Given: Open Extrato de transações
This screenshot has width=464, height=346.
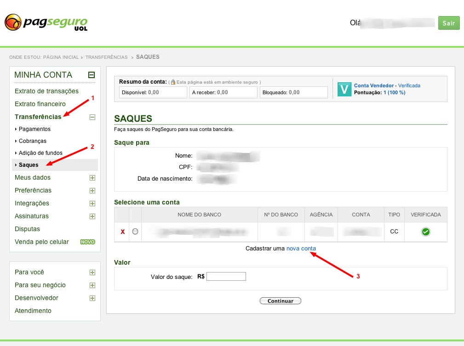Looking at the screenshot, I should coord(46,91).
